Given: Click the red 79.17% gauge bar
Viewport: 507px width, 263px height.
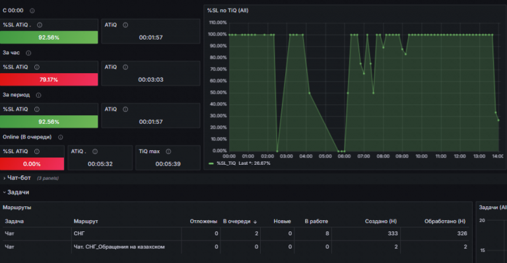Looking at the screenshot, I should pos(49,79).
